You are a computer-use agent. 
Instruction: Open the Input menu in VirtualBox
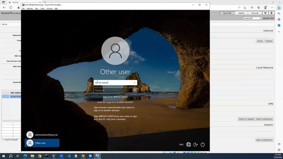42,8
